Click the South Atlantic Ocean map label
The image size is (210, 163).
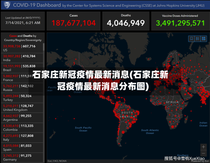pos(150,132)
